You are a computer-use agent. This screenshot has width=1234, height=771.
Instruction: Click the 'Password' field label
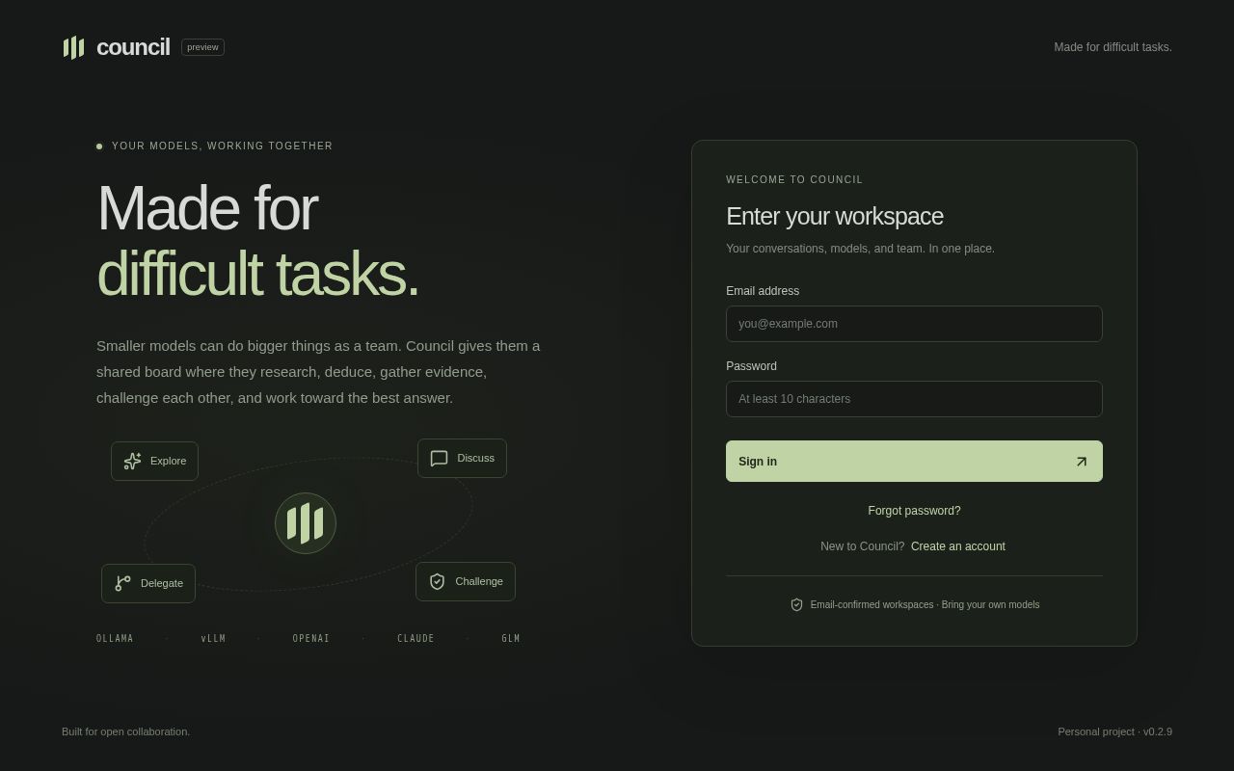click(x=751, y=366)
